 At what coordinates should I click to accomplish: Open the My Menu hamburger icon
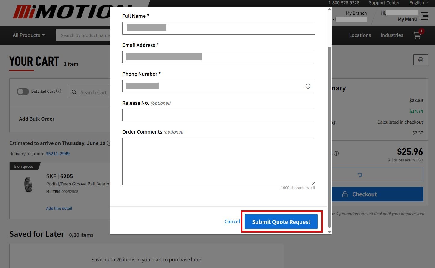click(424, 16)
